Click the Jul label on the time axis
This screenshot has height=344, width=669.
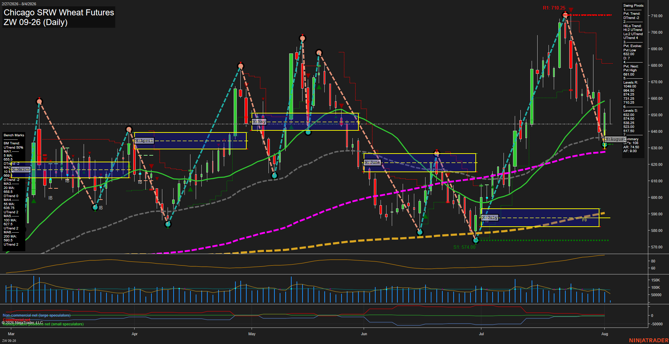pos(481,334)
